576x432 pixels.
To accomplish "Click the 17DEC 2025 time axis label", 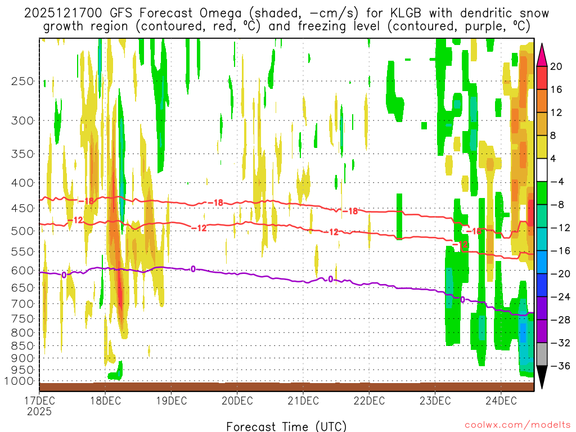I will (x=39, y=406).
